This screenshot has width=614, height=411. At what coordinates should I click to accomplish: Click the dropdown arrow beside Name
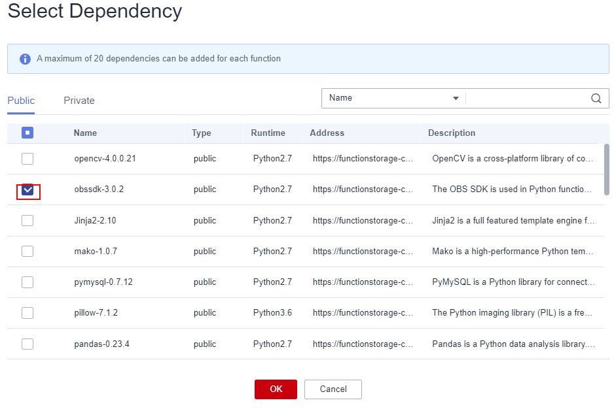456,99
